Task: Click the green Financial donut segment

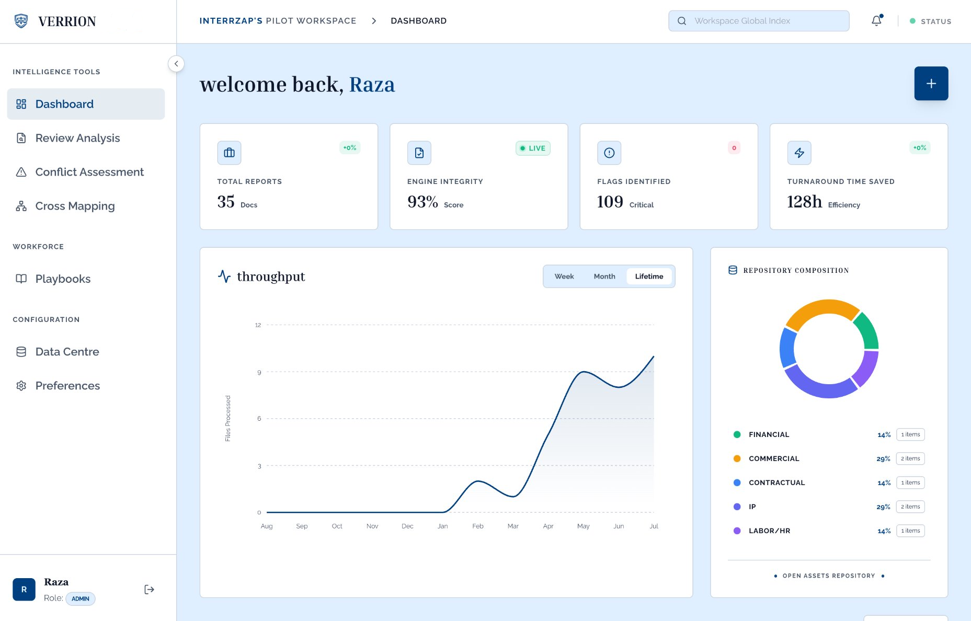Action: point(869,331)
